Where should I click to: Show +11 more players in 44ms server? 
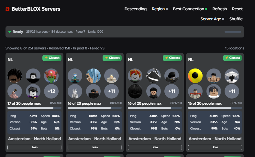(x=172, y=91)
